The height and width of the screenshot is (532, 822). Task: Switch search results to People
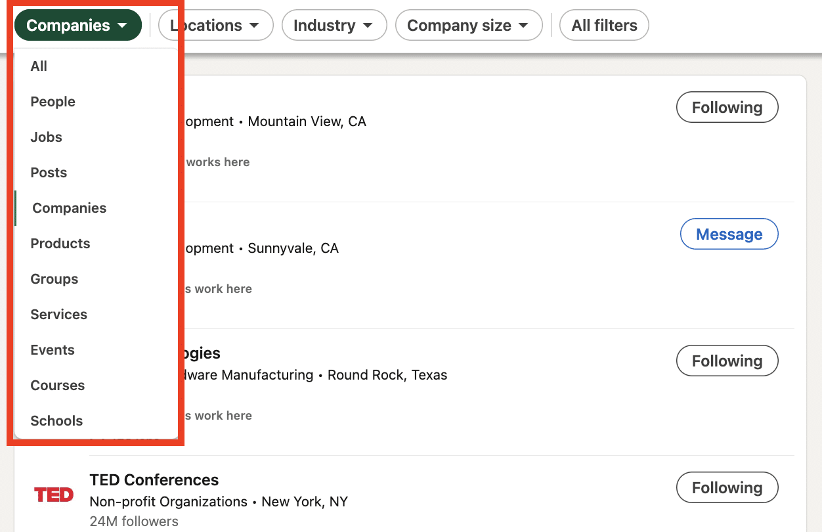[53, 101]
